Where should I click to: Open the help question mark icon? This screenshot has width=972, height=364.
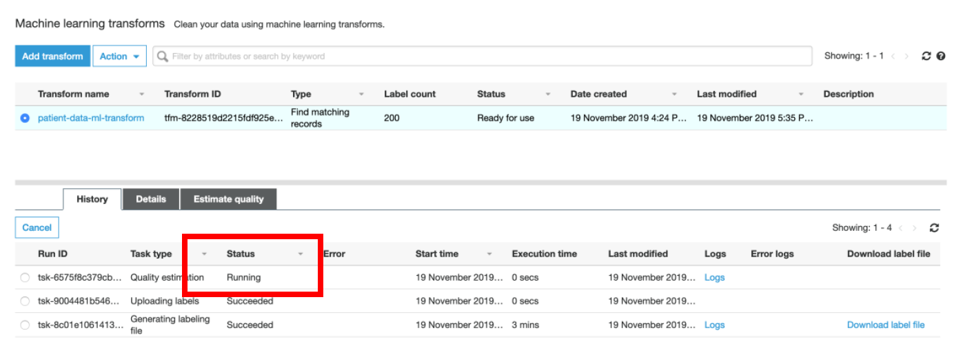pos(941,57)
